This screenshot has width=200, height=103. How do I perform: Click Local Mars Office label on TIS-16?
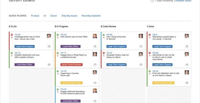(24, 65)
